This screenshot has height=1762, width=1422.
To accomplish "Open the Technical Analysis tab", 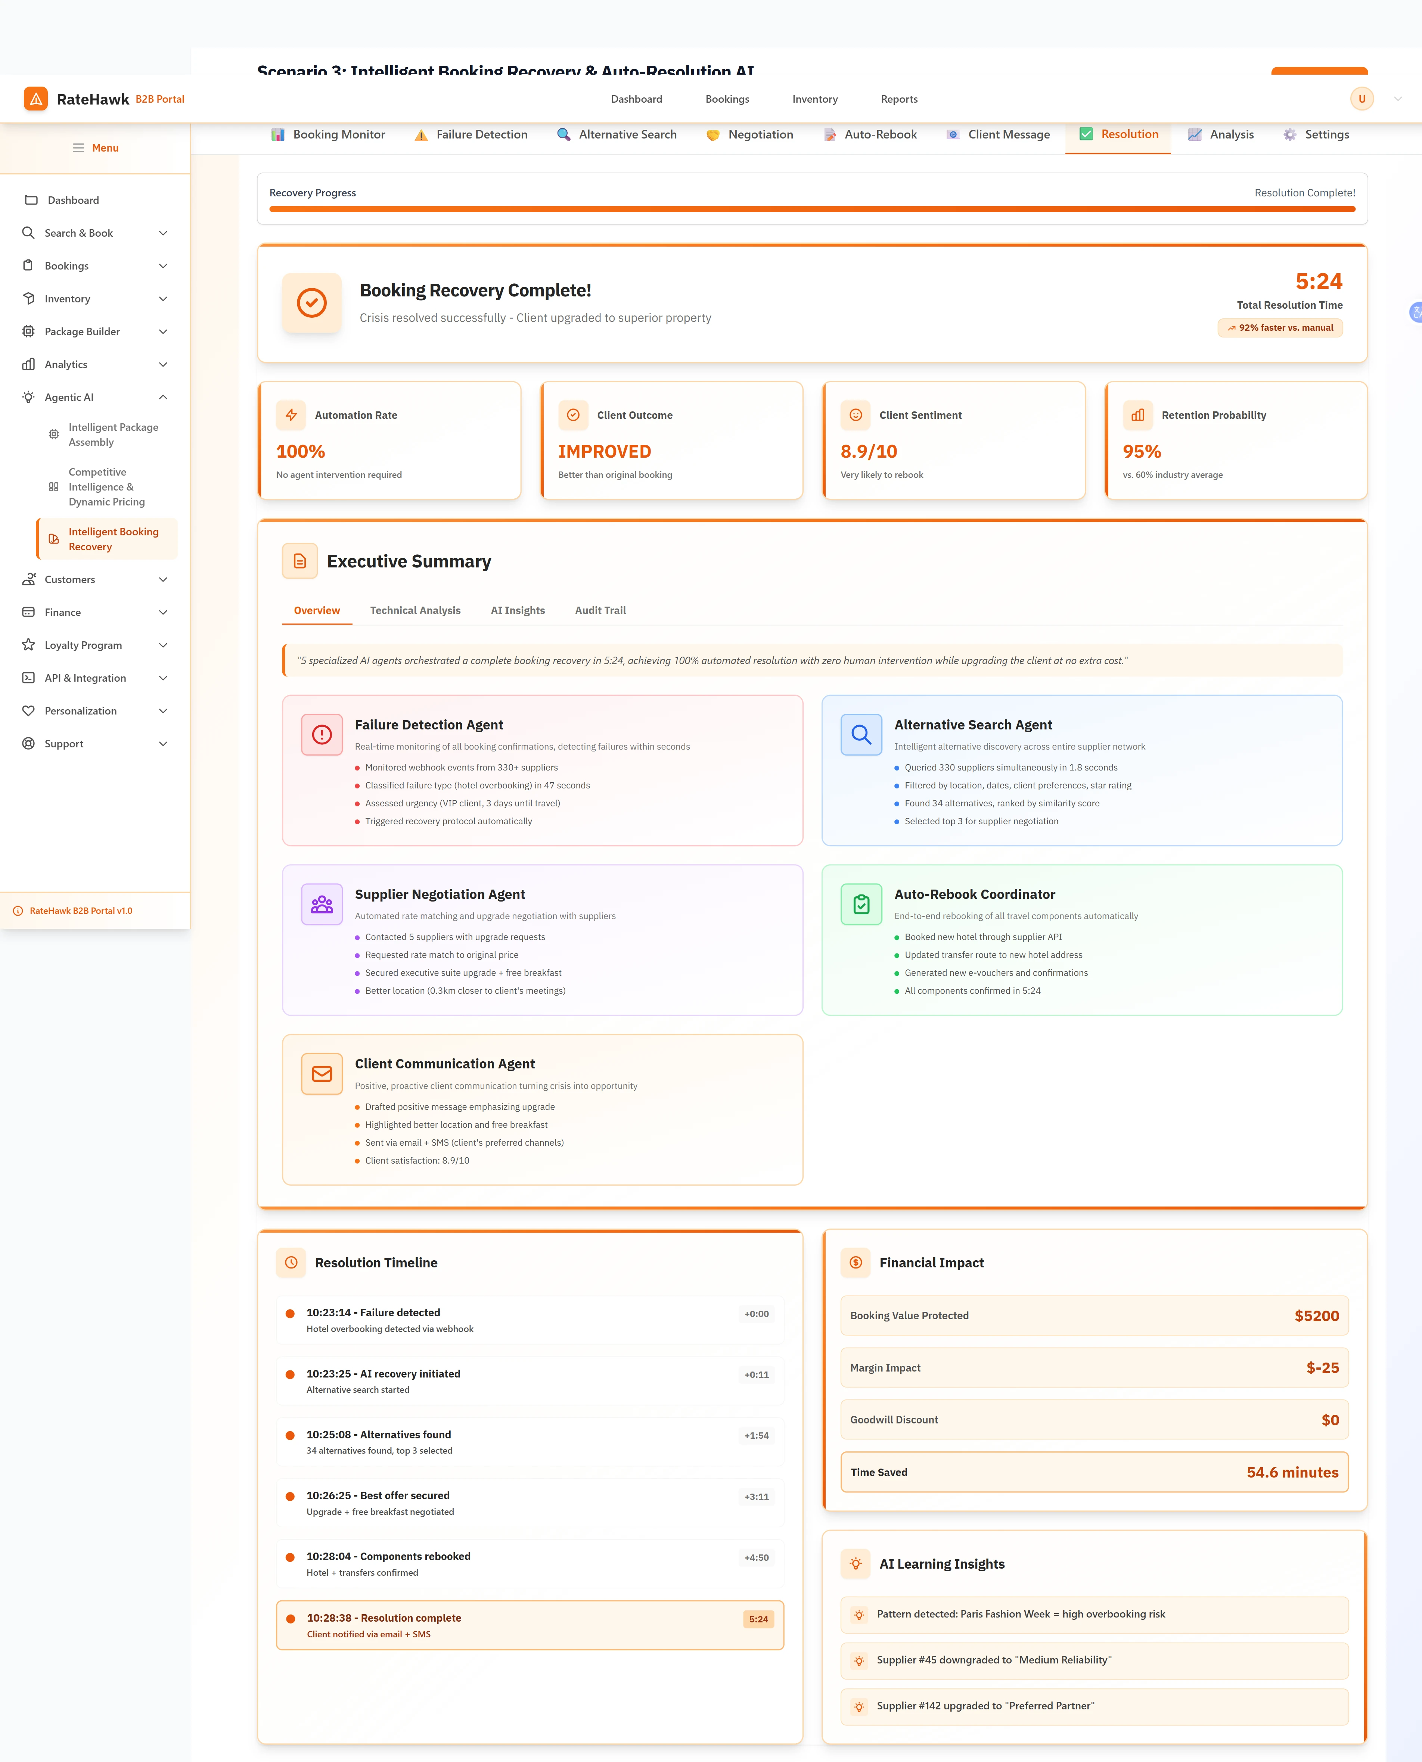I will [x=415, y=610].
